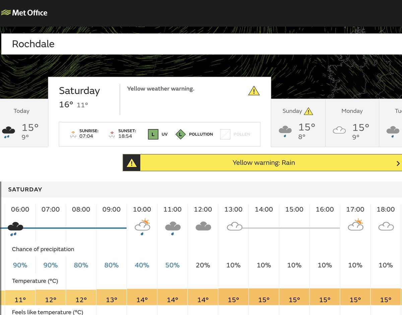The height and width of the screenshot is (315, 402).
Task: Click the Yellow weather warning text link
Action: pos(160,89)
